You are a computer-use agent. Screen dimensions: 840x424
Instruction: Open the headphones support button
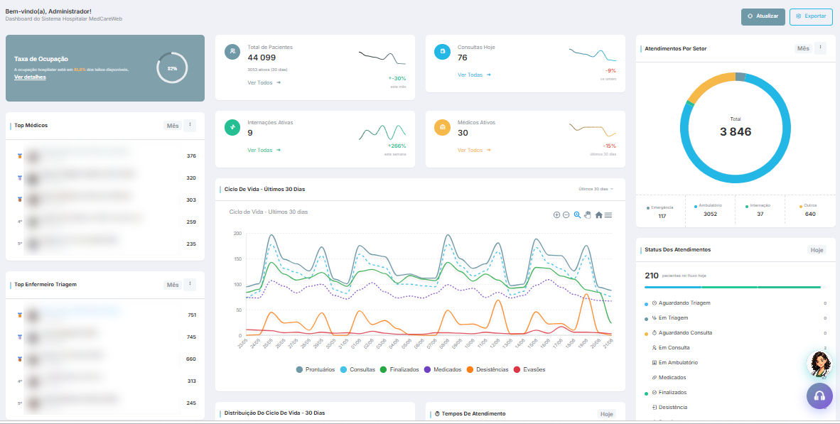pos(819,396)
